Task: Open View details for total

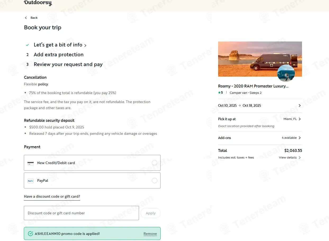Action: coord(290,157)
